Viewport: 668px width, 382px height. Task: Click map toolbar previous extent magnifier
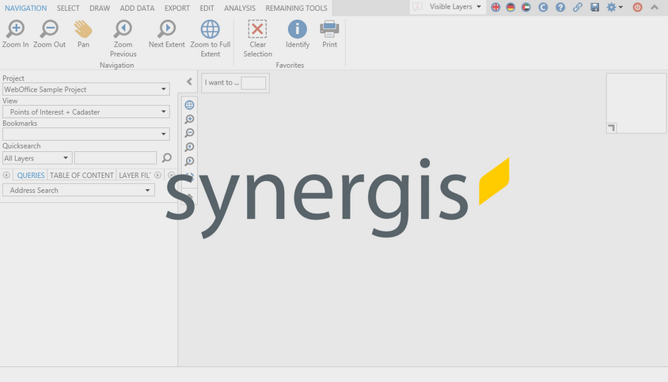190,147
